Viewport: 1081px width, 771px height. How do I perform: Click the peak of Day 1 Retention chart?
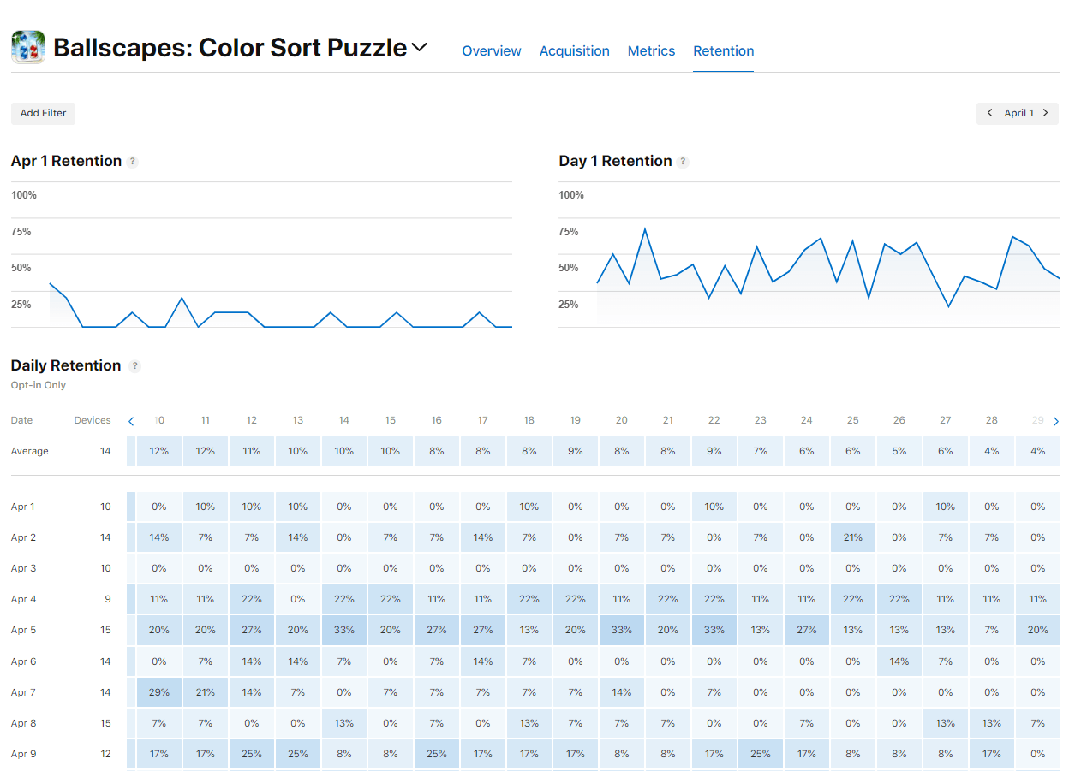[644, 229]
